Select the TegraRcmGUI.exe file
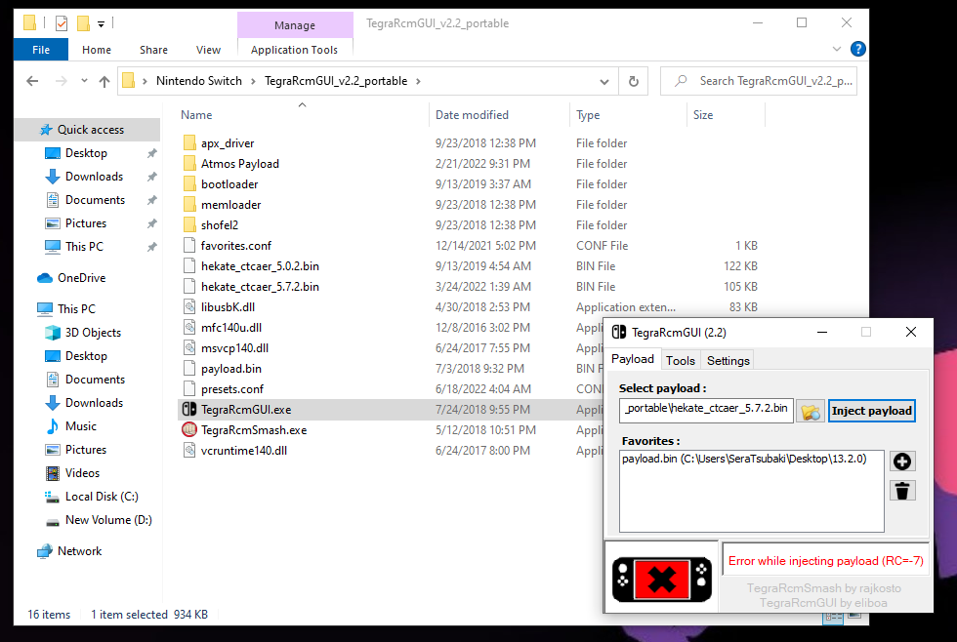 point(246,410)
